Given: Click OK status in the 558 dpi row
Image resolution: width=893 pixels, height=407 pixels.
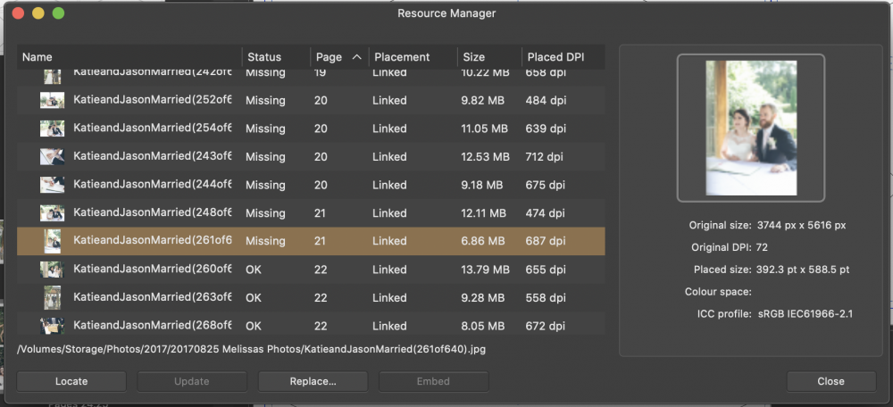Looking at the screenshot, I should (254, 298).
